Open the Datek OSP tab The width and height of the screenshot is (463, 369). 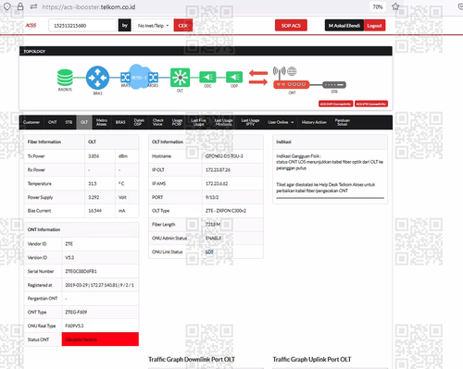[x=139, y=122]
